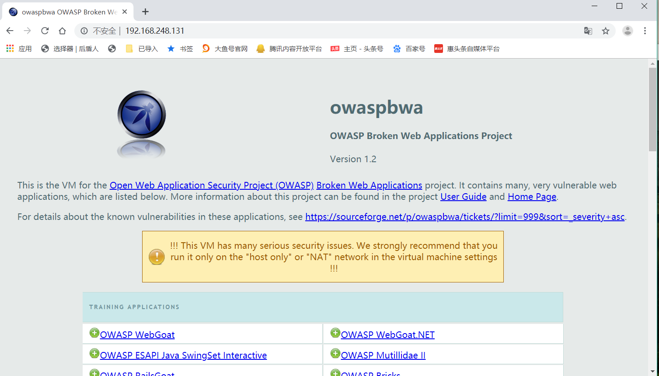
Task: Select the owaspbwa OWASP Broken Web tab
Action: pos(68,12)
